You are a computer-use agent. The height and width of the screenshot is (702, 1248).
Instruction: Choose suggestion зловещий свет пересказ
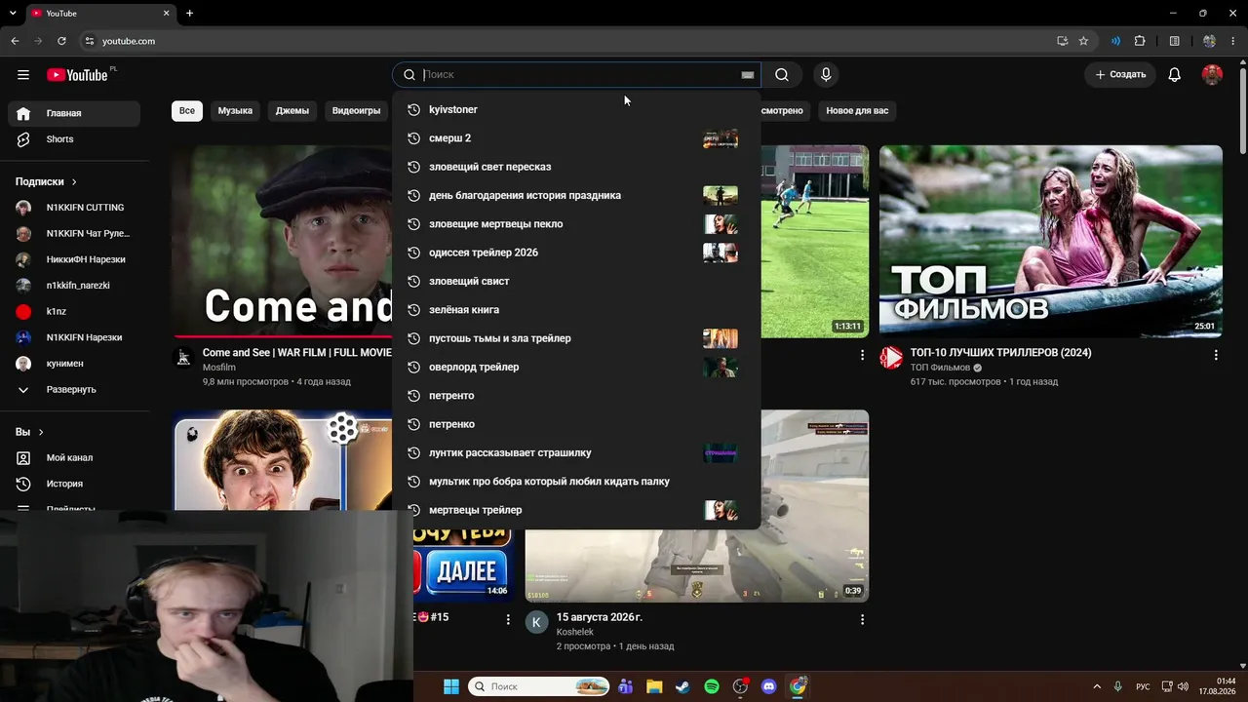tap(576, 167)
